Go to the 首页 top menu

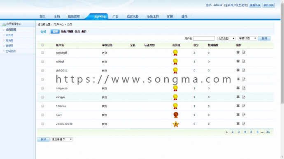(x=42, y=16)
